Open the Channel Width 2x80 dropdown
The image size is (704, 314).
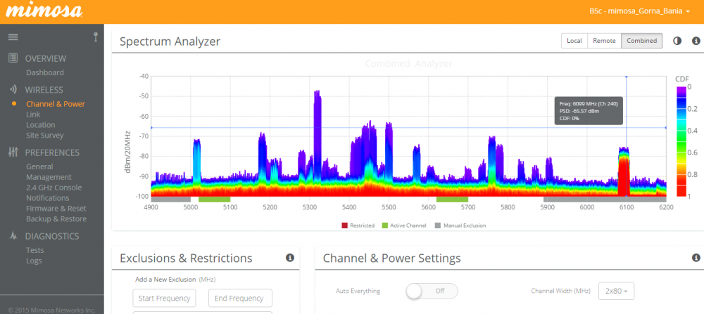coord(616,291)
